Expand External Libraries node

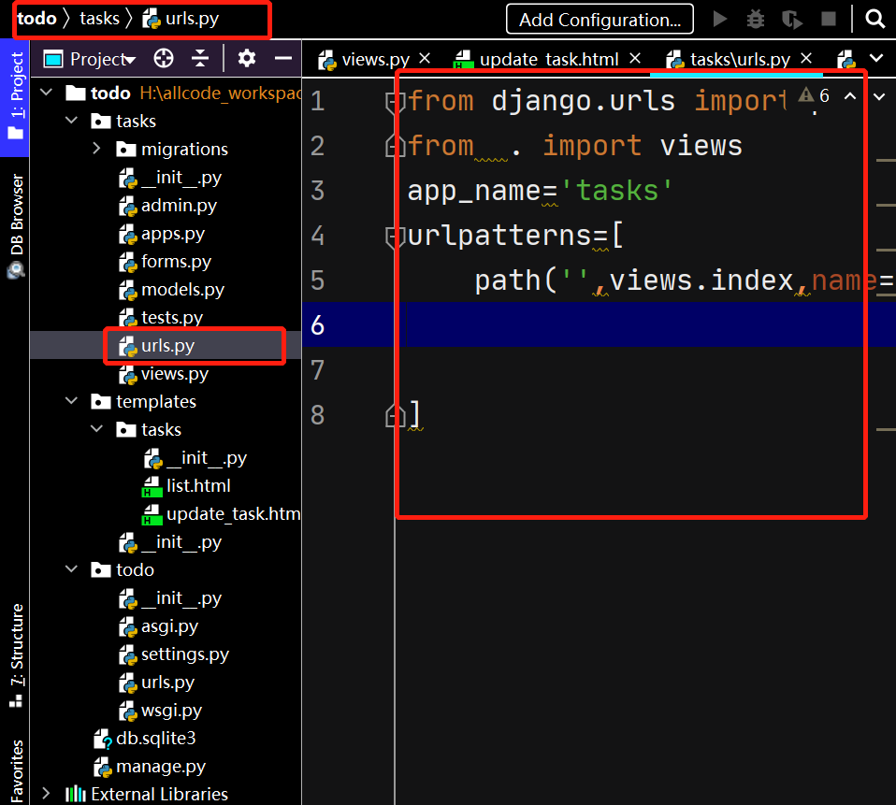46,794
